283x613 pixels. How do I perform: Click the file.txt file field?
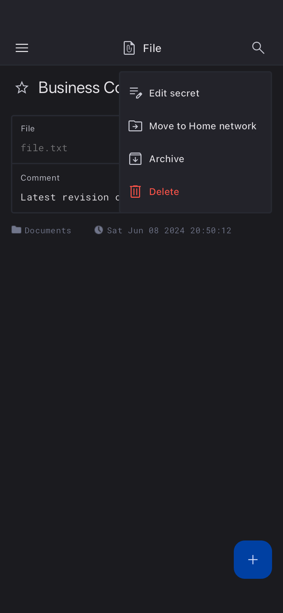tap(66, 140)
